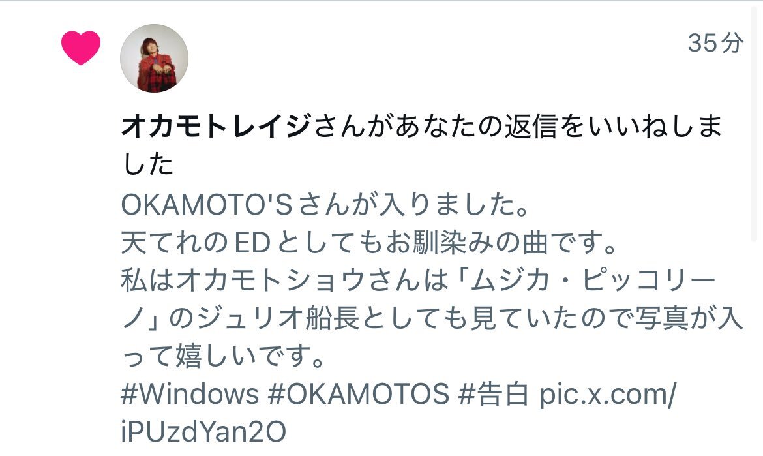
Task: Open the bold オカモトレイジ username
Action: [x=216, y=126]
